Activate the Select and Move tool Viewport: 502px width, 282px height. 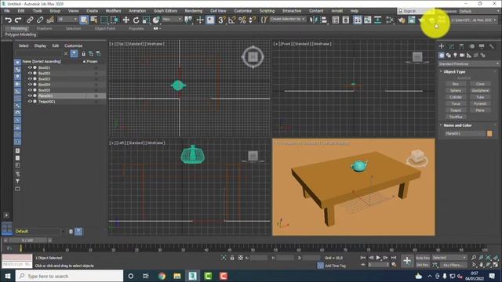[x=125, y=20]
